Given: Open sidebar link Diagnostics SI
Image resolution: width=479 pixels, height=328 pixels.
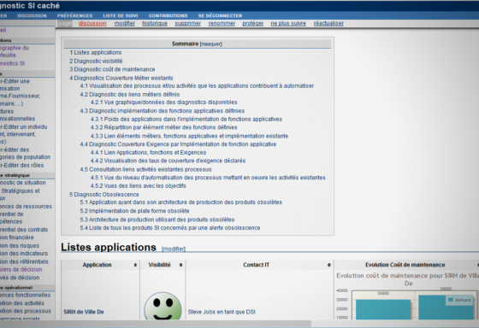Looking at the screenshot, I should click(13, 63).
